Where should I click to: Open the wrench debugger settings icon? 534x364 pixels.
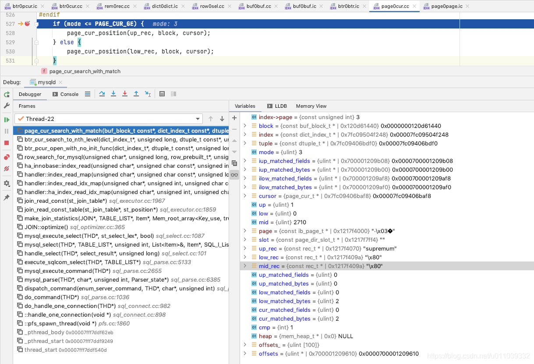7,106
